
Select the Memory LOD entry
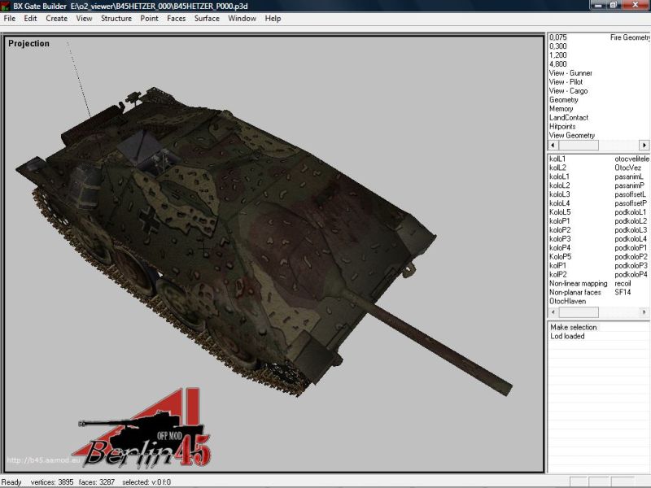561,109
